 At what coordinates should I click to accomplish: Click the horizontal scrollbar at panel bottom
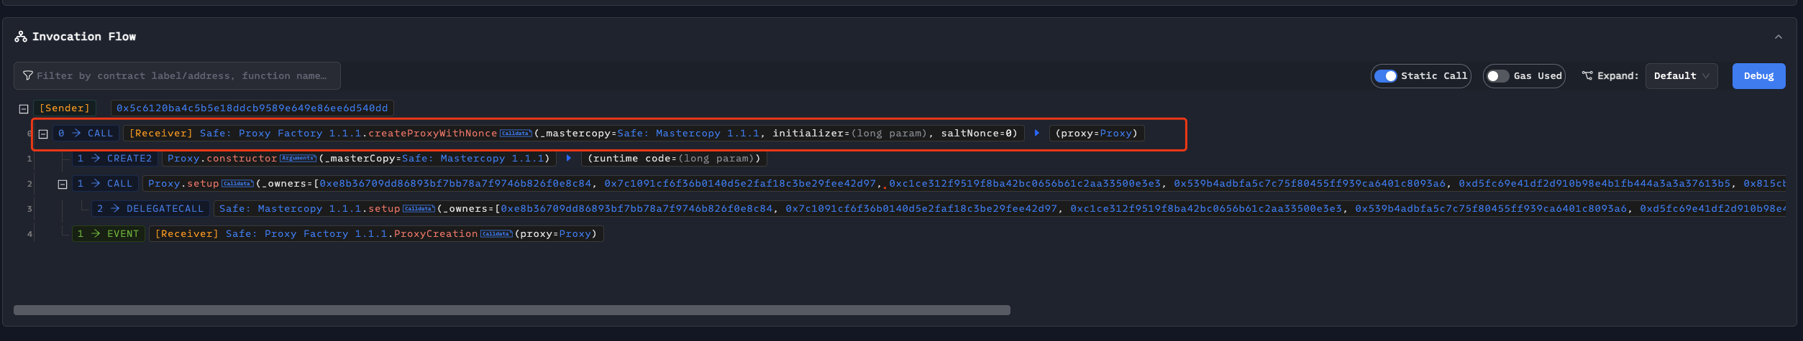(512, 310)
